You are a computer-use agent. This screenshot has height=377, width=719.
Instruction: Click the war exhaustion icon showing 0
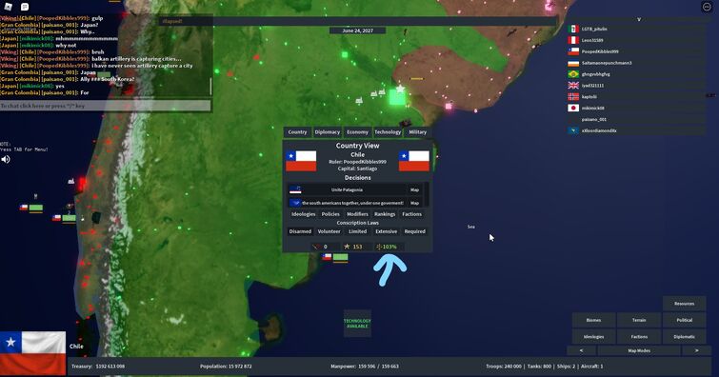[316, 247]
